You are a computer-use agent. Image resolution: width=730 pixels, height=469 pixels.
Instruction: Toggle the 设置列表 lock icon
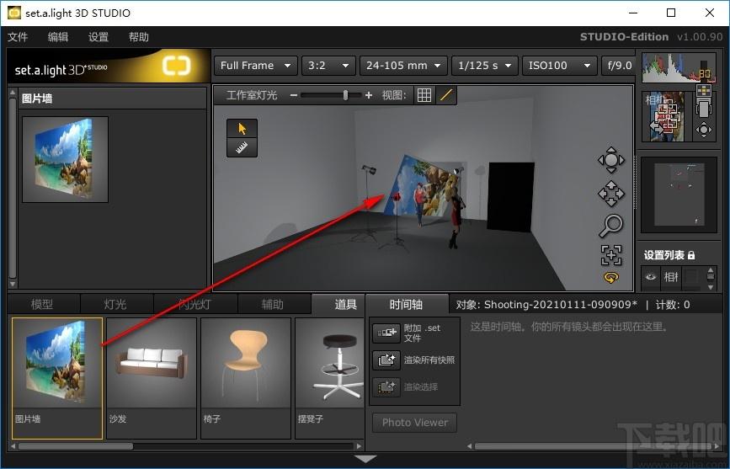click(x=691, y=255)
